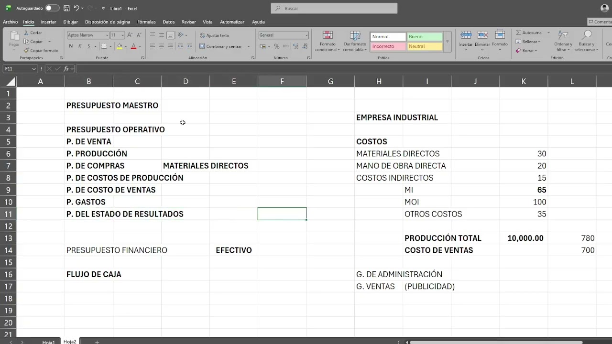
Task: Open Buscar y seleccionar menu
Action: (586, 42)
